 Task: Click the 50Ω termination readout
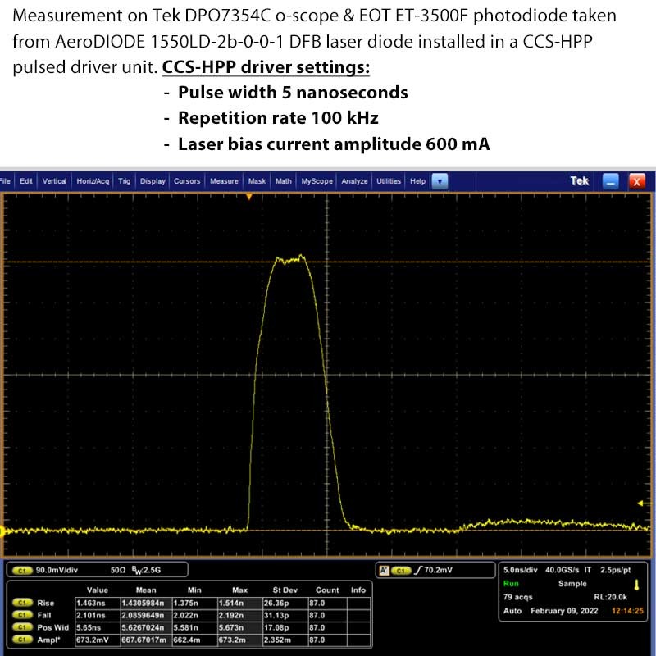click(x=118, y=570)
